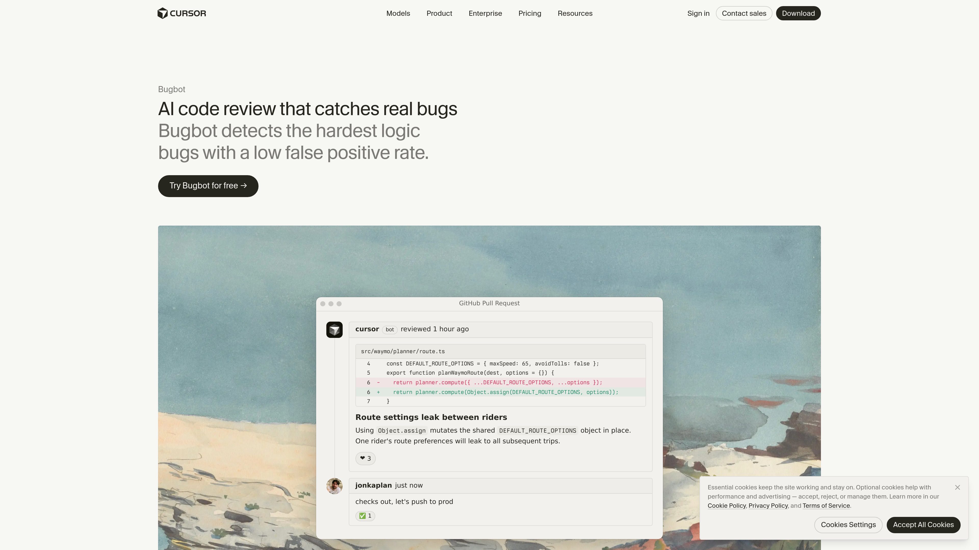Viewport: 979px width, 550px height.
Task: Click the Bugbot label above the headline
Action: [x=171, y=89]
